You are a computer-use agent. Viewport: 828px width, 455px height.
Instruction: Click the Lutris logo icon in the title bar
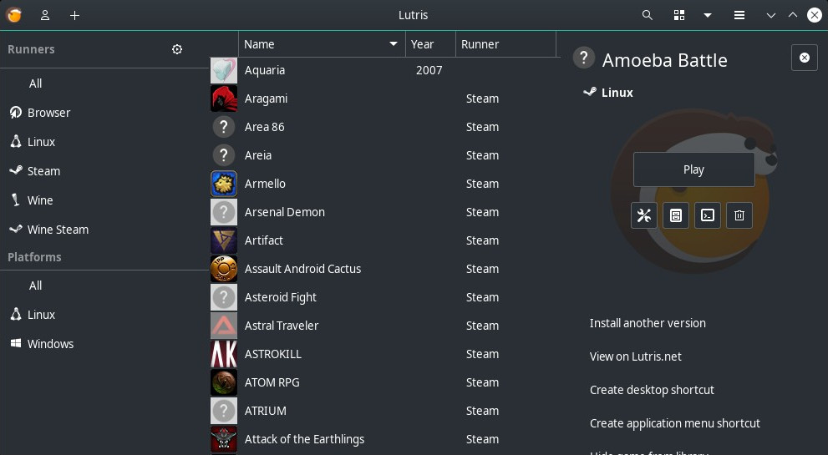[14, 15]
